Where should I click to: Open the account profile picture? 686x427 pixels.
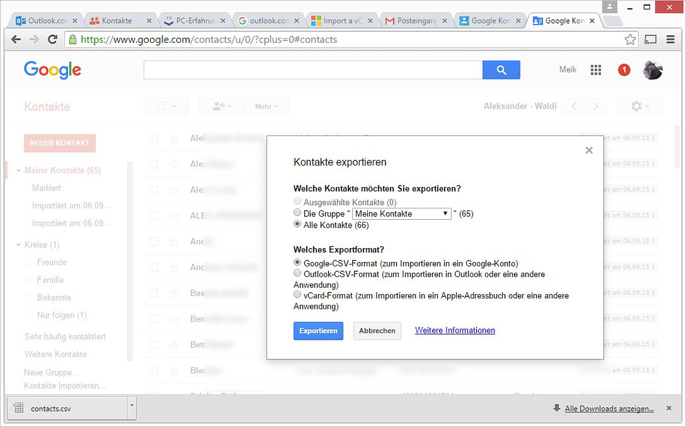click(653, 70)
